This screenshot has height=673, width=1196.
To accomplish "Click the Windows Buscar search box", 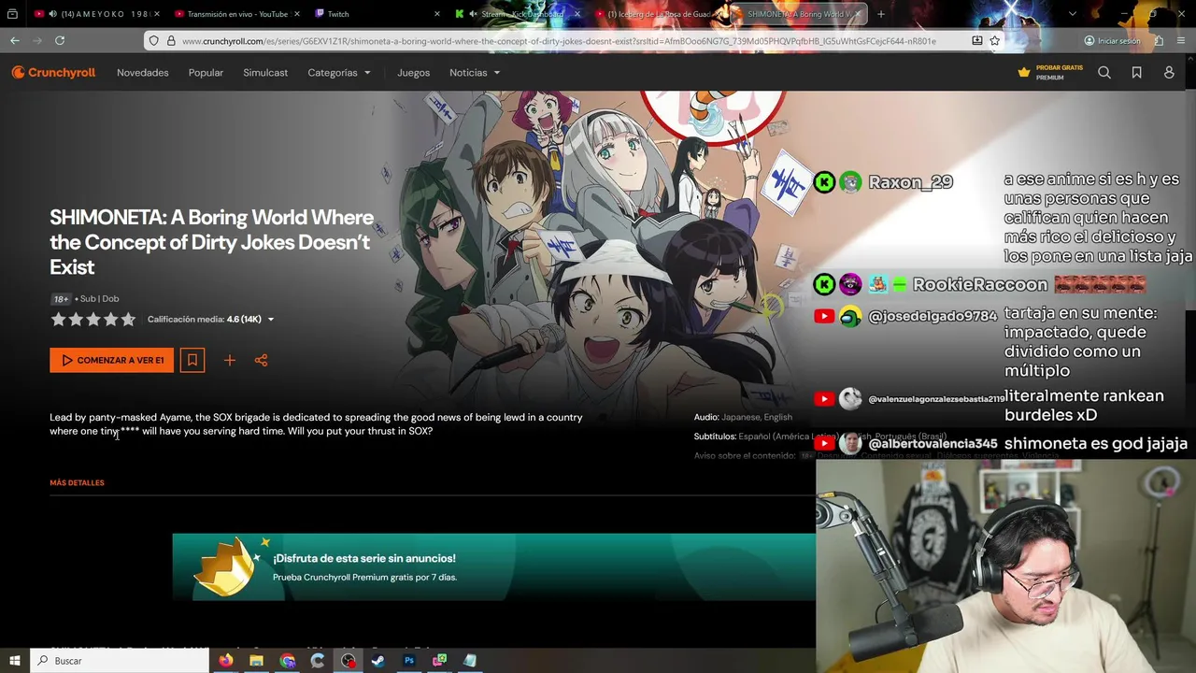I will click(120, 661).
